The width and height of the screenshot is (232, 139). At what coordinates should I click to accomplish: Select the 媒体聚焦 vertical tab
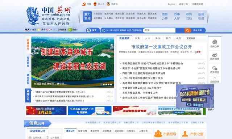click(x=28, y=79)
